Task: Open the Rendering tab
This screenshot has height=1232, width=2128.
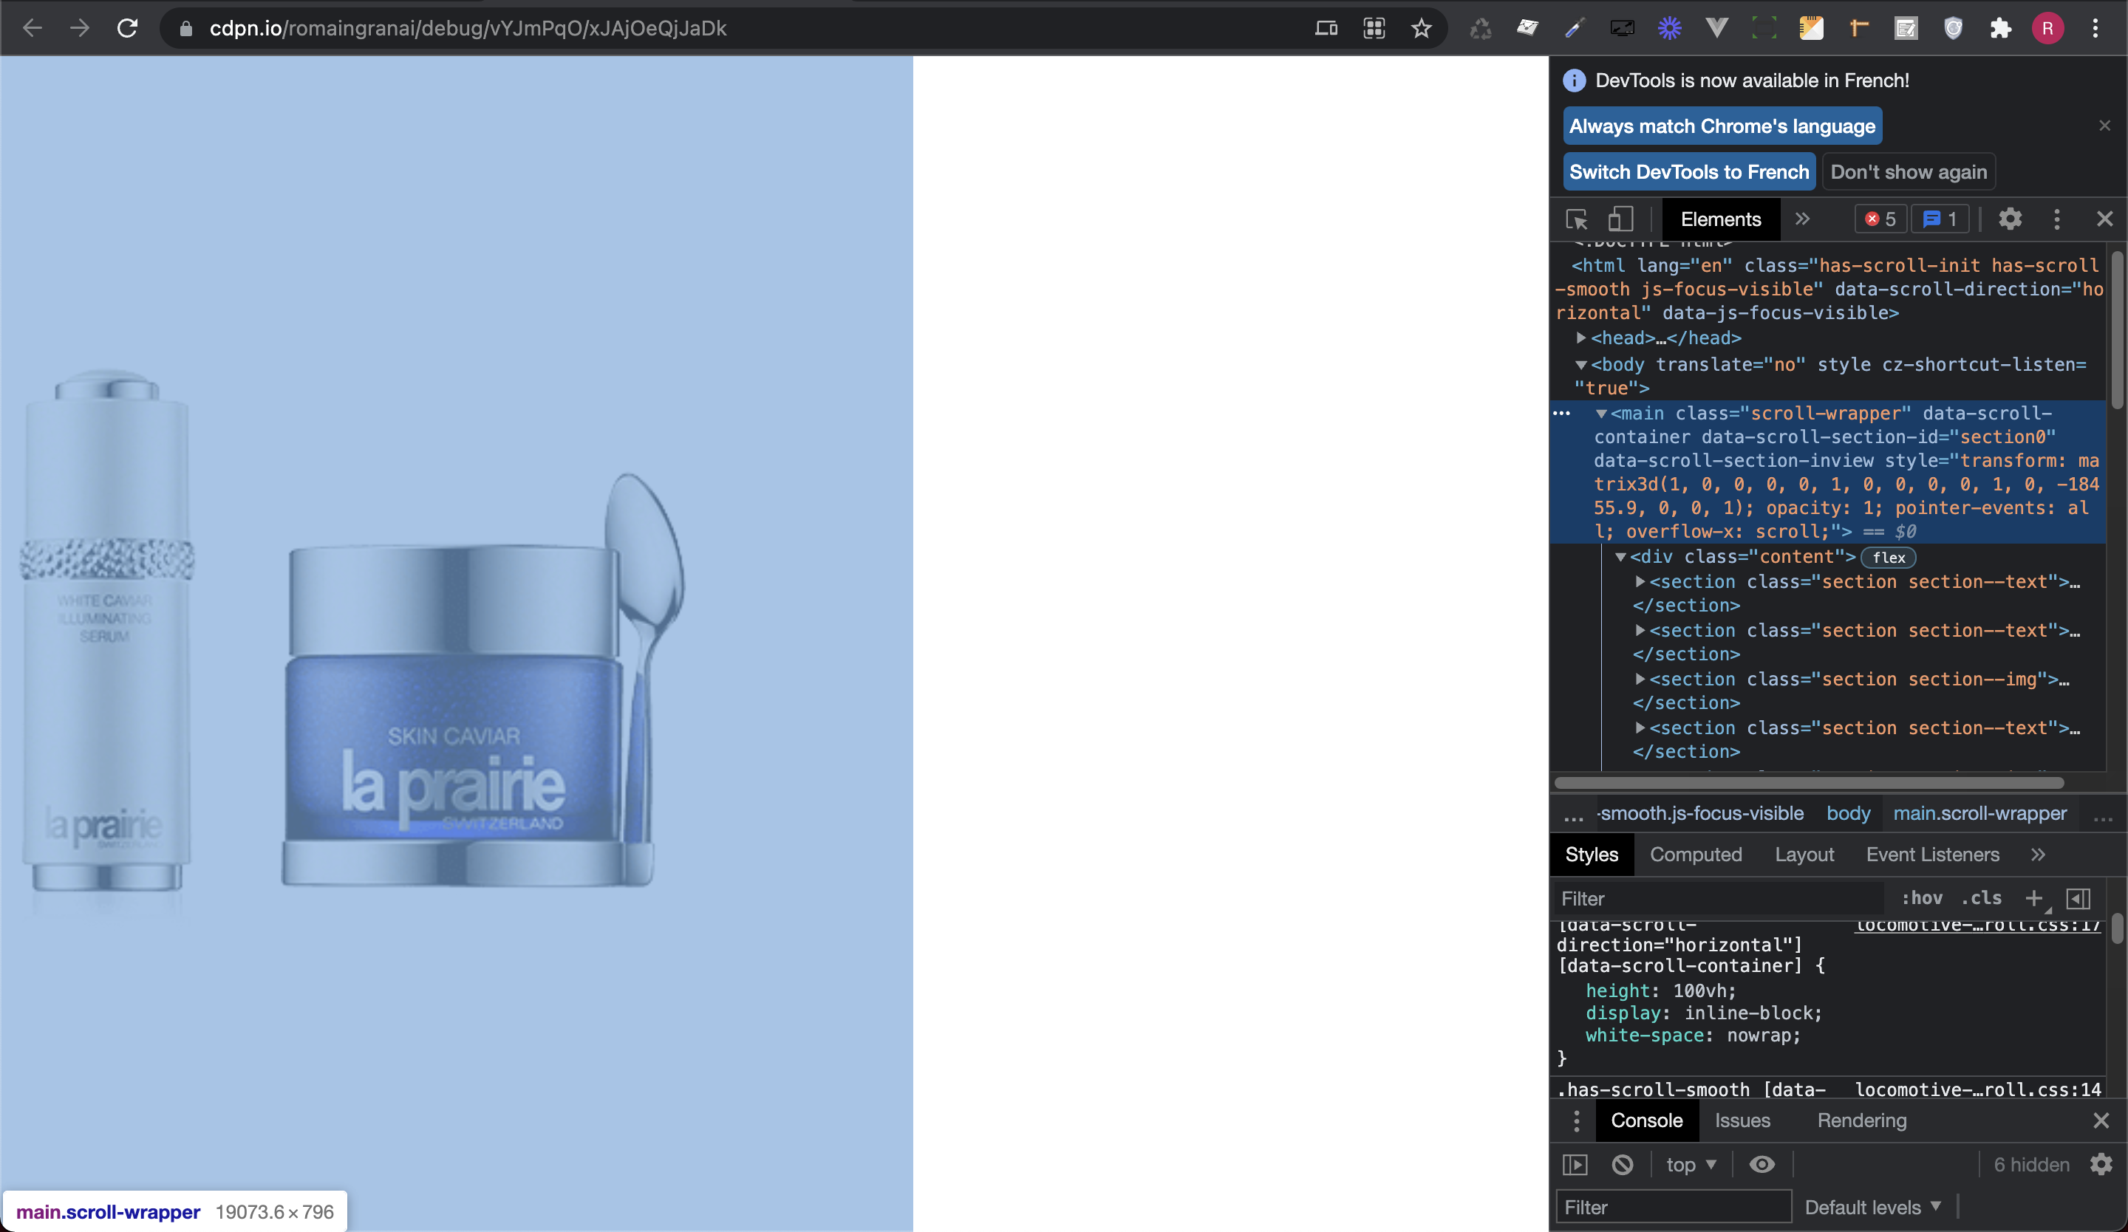Action: point(1862,1120)
